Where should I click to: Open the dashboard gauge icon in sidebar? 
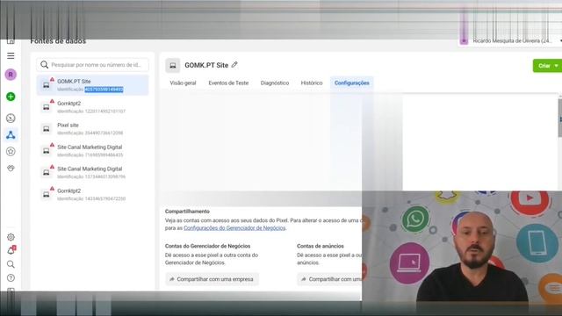[11, 118]
